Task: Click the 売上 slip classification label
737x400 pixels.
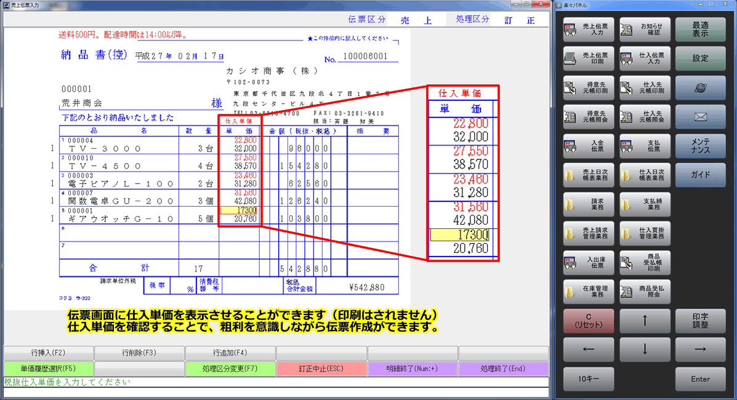Action: [424, 19]
